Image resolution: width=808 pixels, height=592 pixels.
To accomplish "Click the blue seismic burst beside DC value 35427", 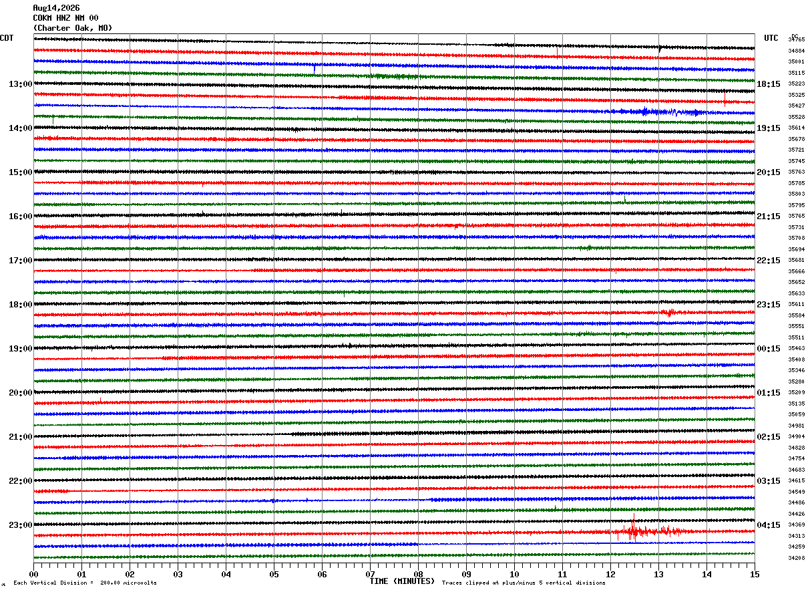I will tap(661, 112).
